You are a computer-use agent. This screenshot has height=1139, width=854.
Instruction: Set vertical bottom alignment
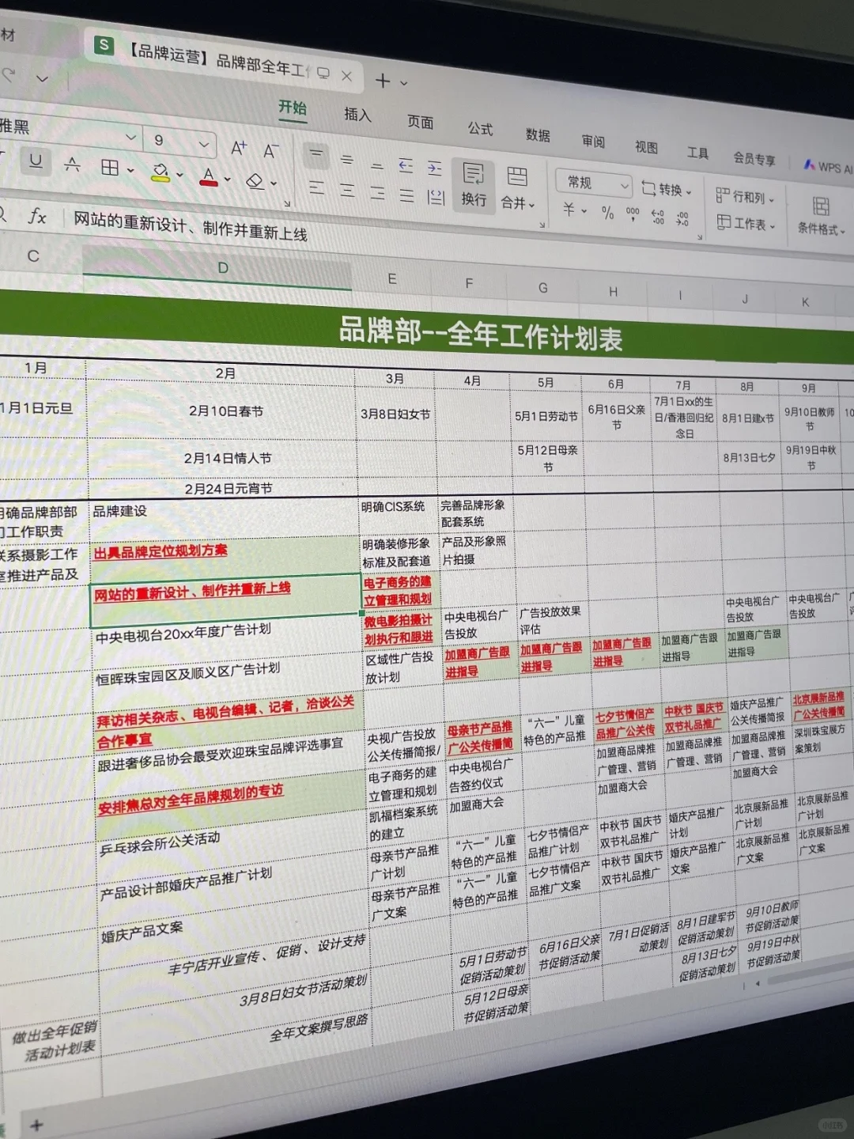pyautogui.click(x=376, y=165)
